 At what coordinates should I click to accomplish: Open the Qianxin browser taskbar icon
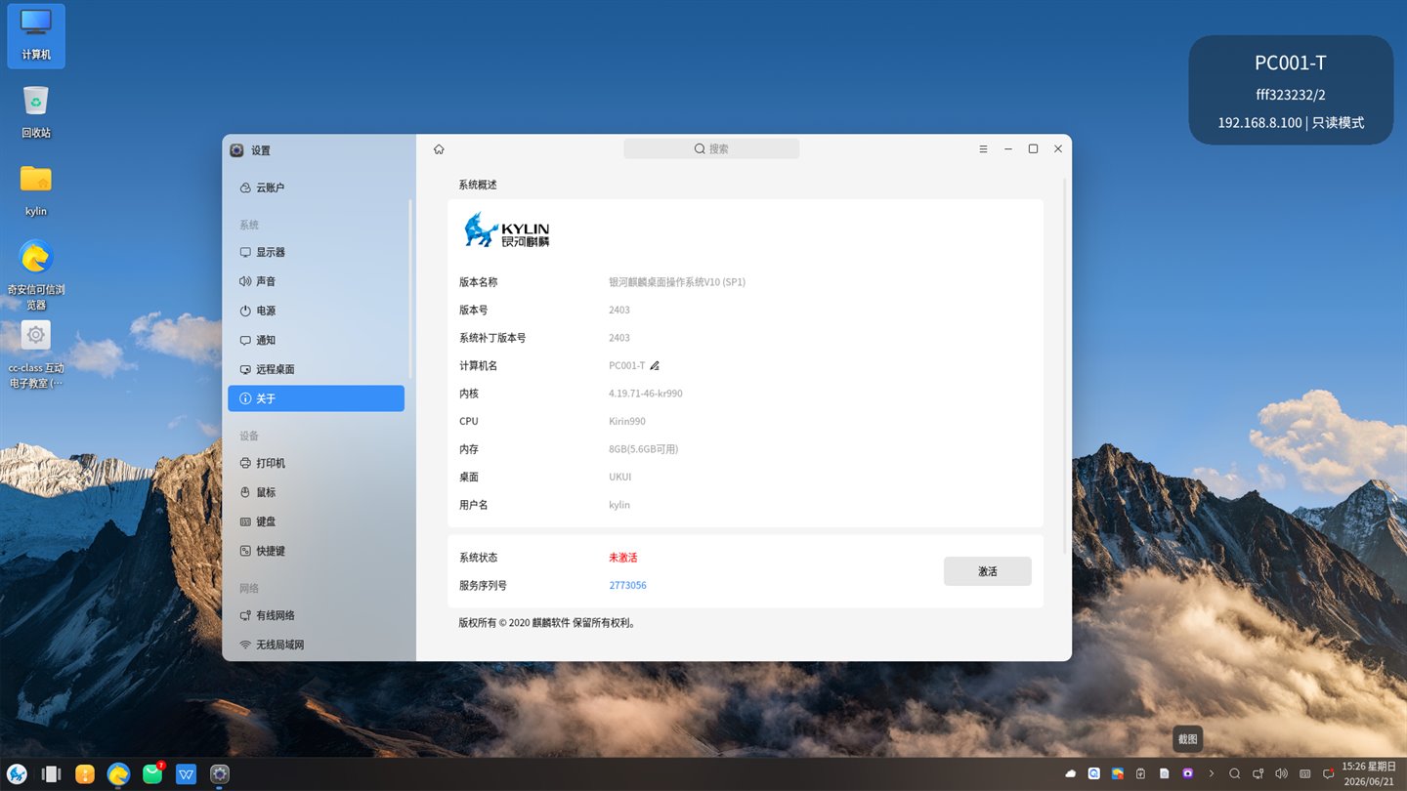point(118,774)
